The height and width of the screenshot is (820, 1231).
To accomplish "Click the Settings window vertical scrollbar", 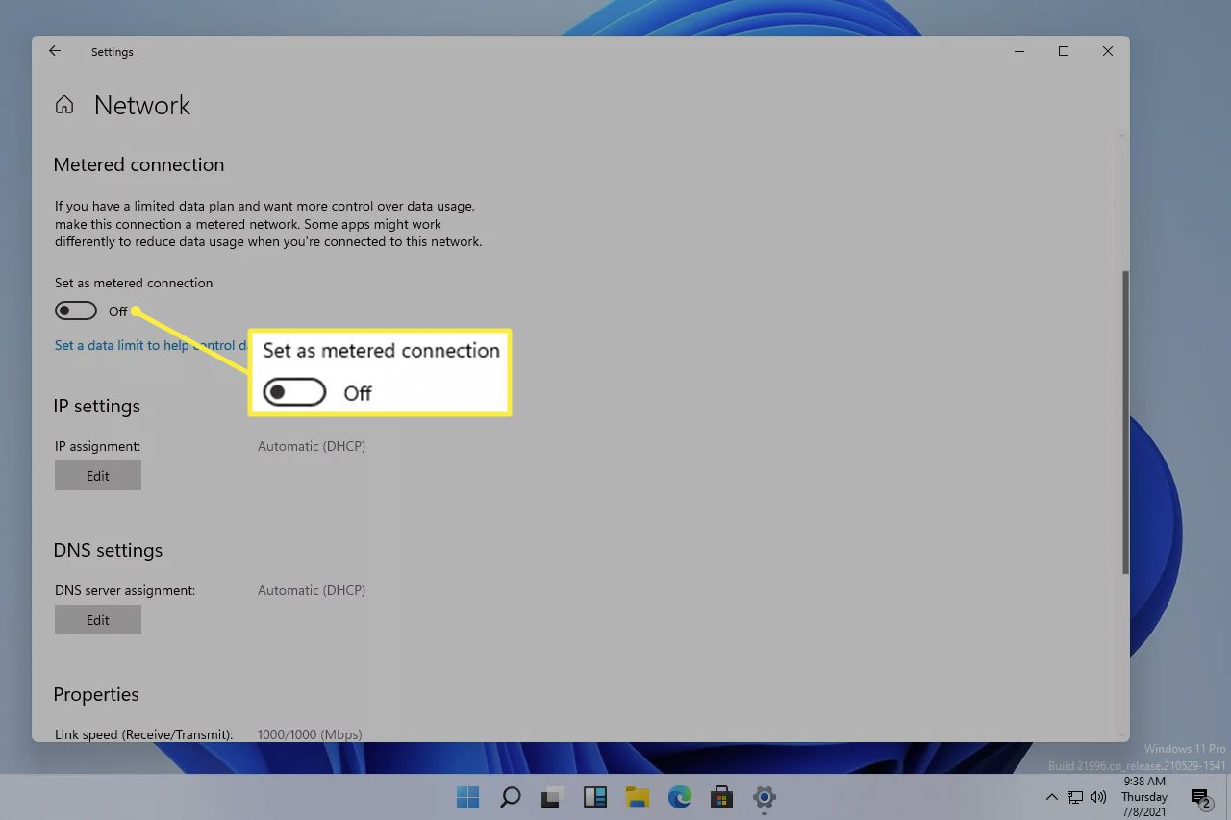I will 1124,423.
